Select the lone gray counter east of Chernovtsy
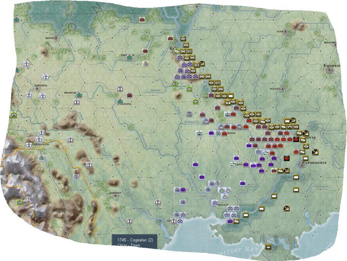The width and height of the screenshot is (347, 261). 70,140
